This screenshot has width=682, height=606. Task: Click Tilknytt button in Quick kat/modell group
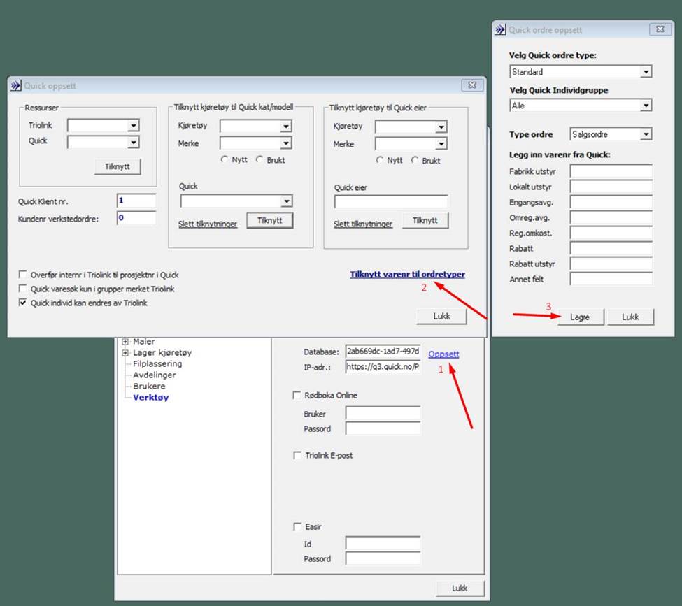coord(270,220)
